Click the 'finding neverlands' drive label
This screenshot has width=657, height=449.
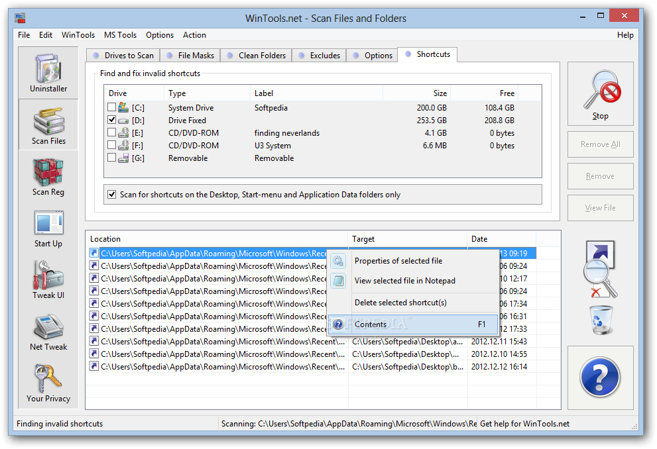[x=287, y=133]
